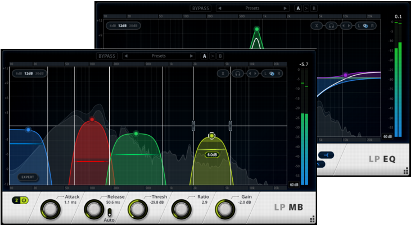Viewport: 411px width, 225px height.
Task: Select previous band with left arrow in LP MB
Action: (x=250, y=74)
